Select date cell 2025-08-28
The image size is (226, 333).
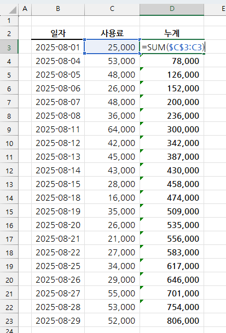click(58, 307)
